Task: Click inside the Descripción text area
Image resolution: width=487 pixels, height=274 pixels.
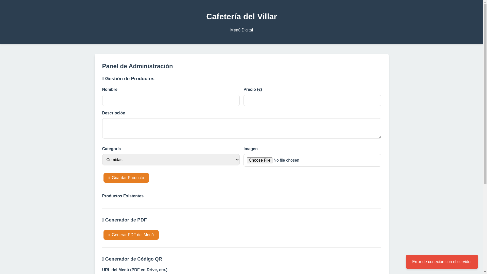Action: pyautogui.click(x=241, y=128)
